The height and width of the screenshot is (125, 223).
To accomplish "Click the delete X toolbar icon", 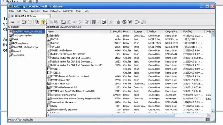I will [80, 22].
